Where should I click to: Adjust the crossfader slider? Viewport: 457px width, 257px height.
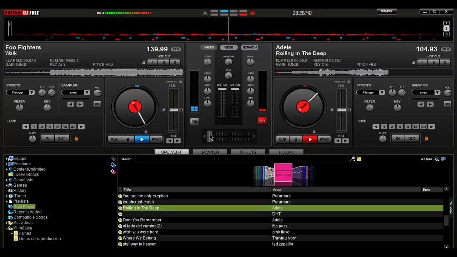pyautogui.click(x=210, y=136)
